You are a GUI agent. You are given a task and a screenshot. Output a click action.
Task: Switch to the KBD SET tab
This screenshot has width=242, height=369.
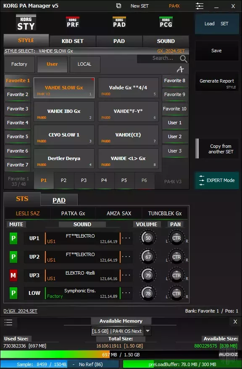click(x=73, y=41)
